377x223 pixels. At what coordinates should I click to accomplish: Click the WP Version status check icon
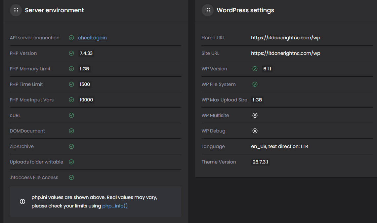pyautogui.click(x=255, y=69)
